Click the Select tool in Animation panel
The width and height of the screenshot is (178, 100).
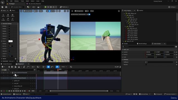tap(3, 16)
